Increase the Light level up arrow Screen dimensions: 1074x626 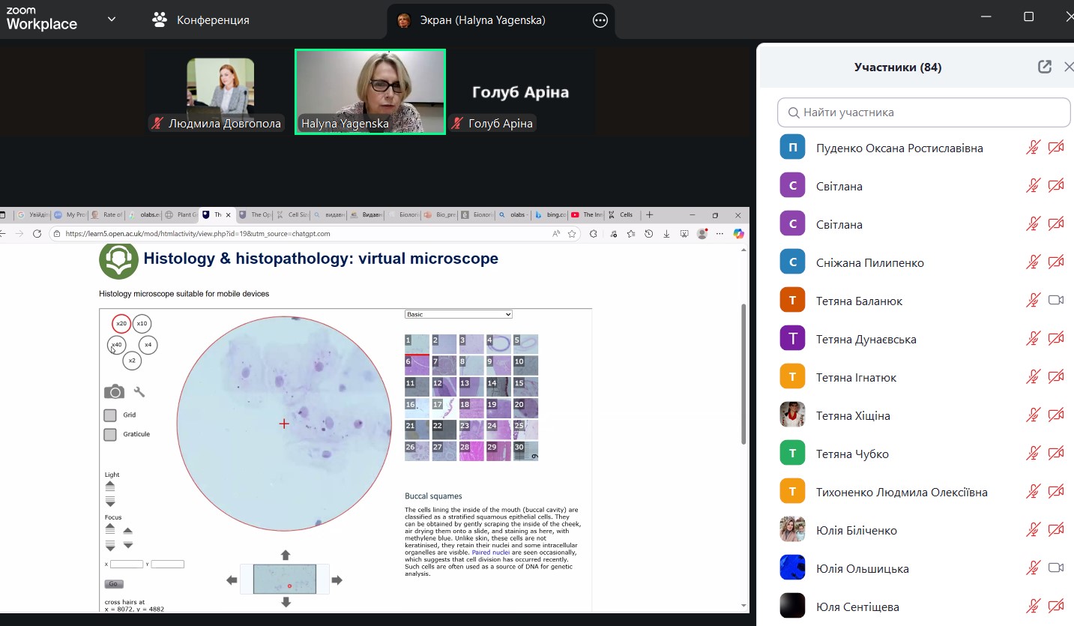click(110, 486)
